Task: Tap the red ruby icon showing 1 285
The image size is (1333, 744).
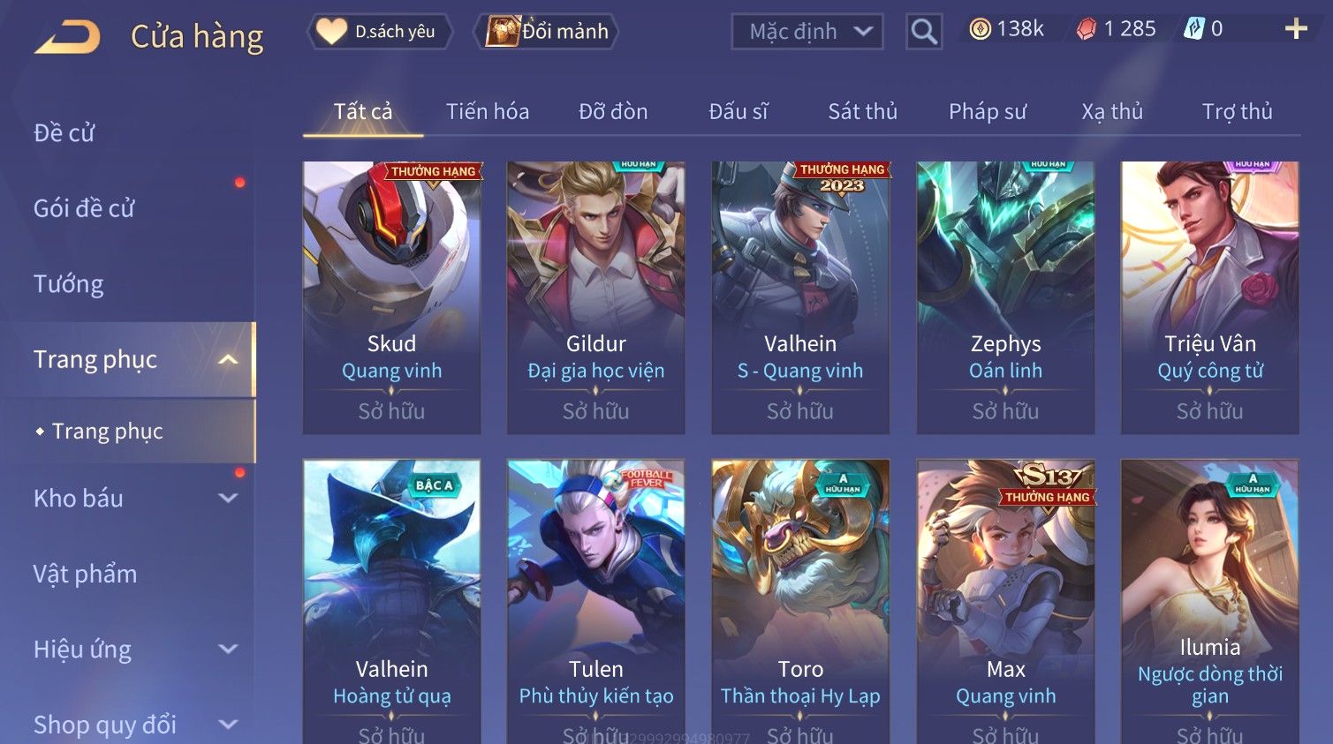Action: 1087,29
